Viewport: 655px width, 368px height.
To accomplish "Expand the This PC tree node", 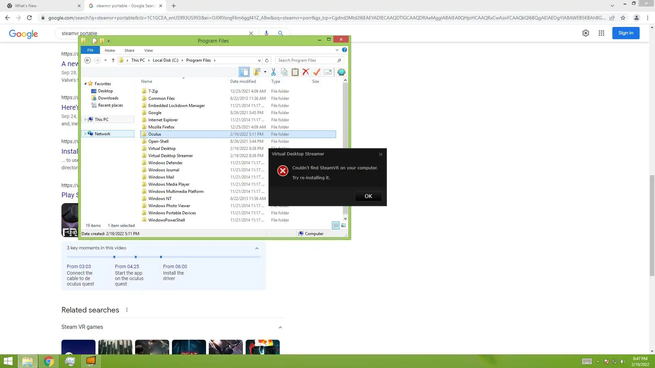I will pos(85,120).
